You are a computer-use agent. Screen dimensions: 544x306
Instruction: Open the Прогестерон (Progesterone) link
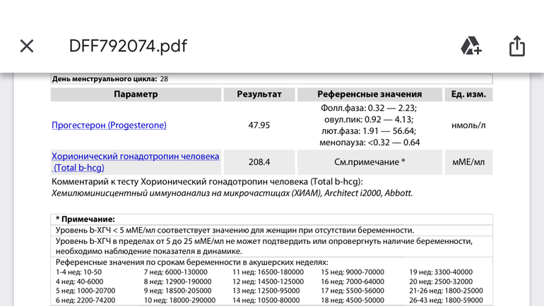click(x=109, y=126)
